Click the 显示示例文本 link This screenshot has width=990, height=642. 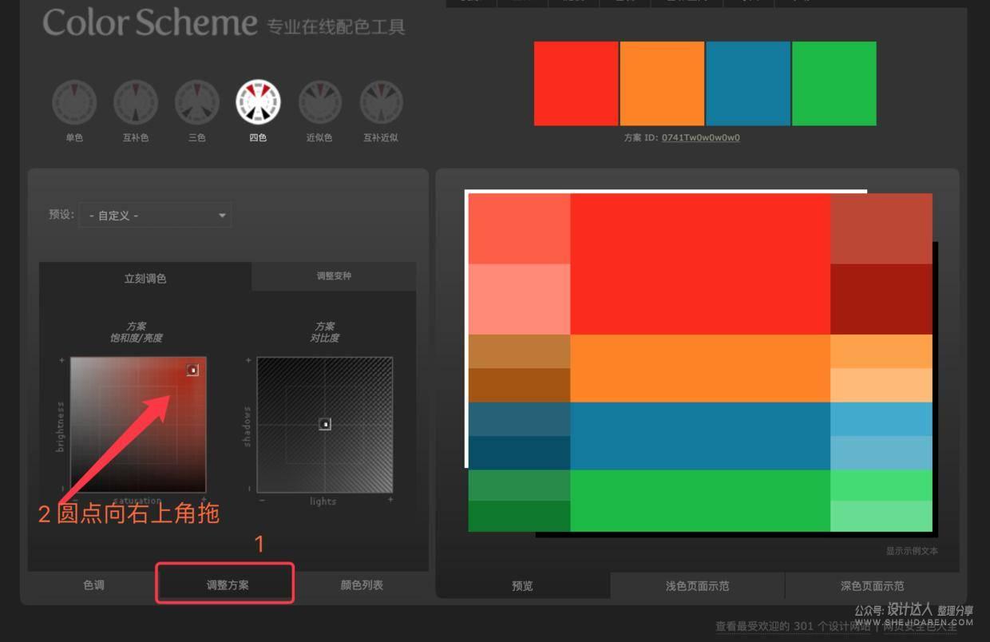click(912, 551)
